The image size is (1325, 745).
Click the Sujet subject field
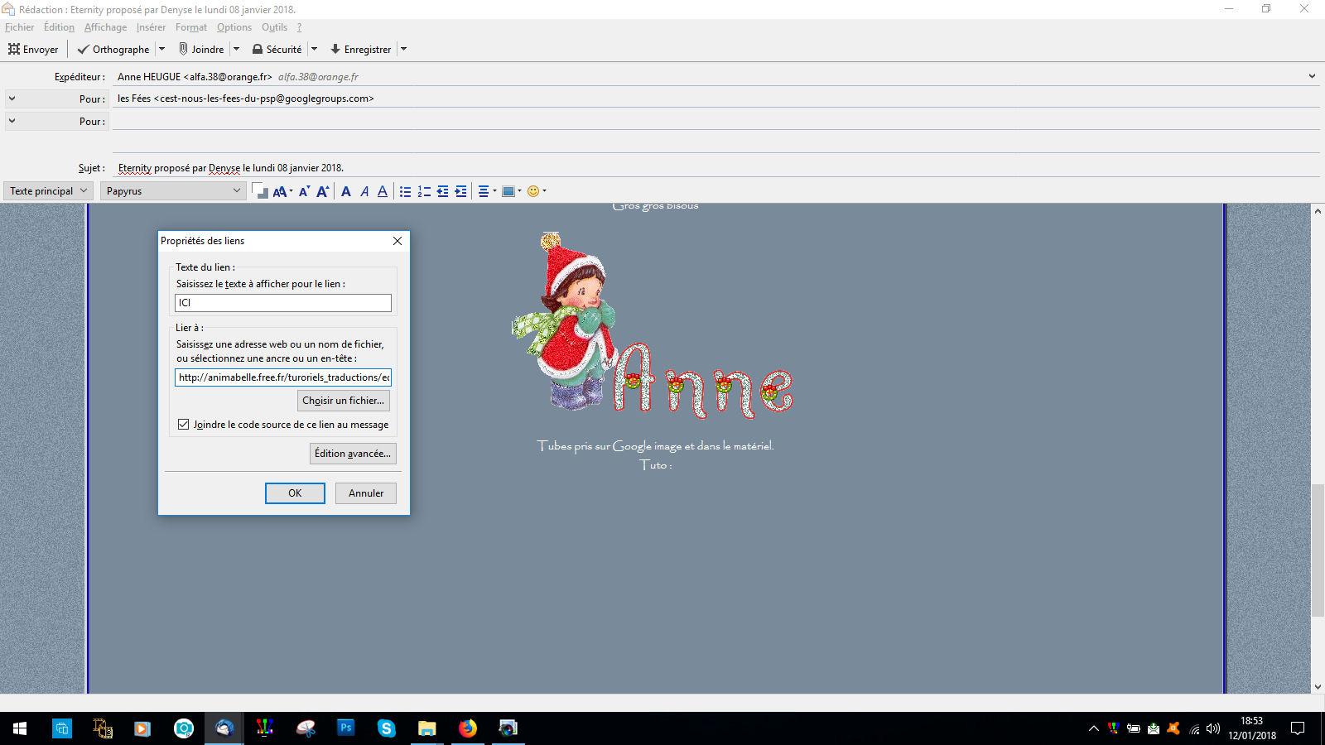pyautogui.click(x=715, y=168)
